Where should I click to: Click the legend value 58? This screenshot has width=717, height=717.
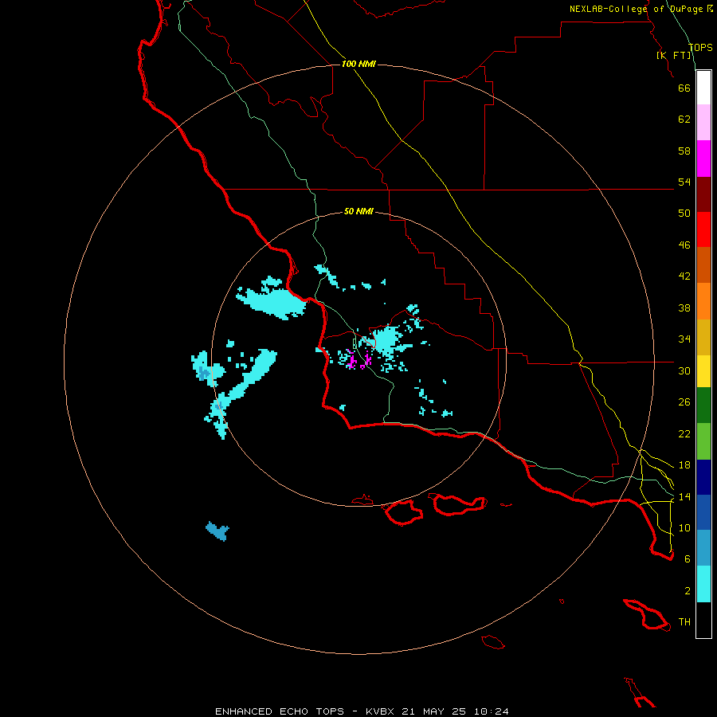click(684, 151)
